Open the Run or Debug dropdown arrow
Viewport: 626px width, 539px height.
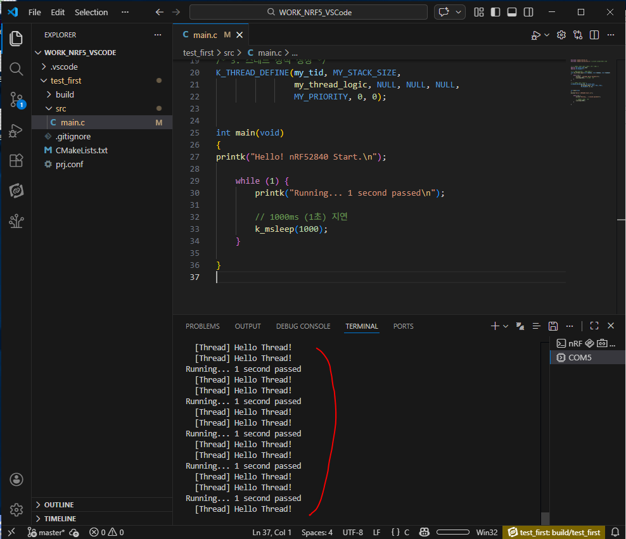547,35
